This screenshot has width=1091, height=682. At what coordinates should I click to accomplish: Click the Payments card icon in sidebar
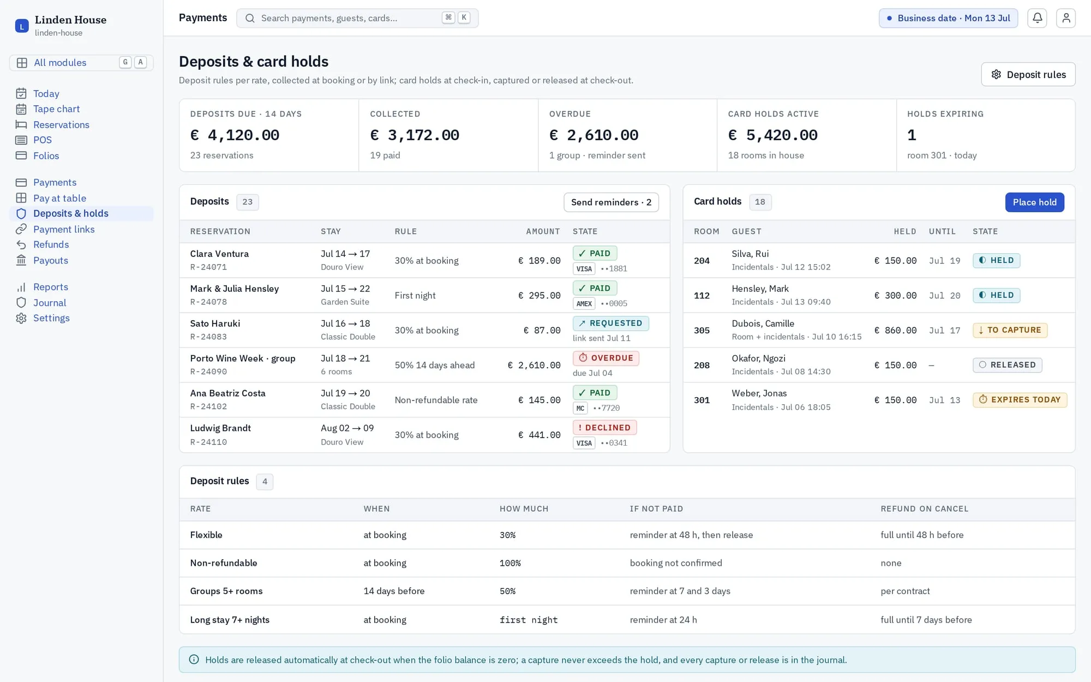coord(21,182)
